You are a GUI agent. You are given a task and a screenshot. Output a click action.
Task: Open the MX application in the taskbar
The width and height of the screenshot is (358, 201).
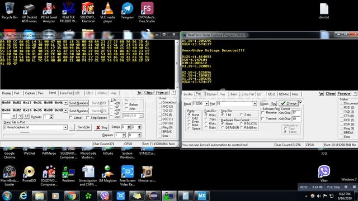tap(201, 196)
